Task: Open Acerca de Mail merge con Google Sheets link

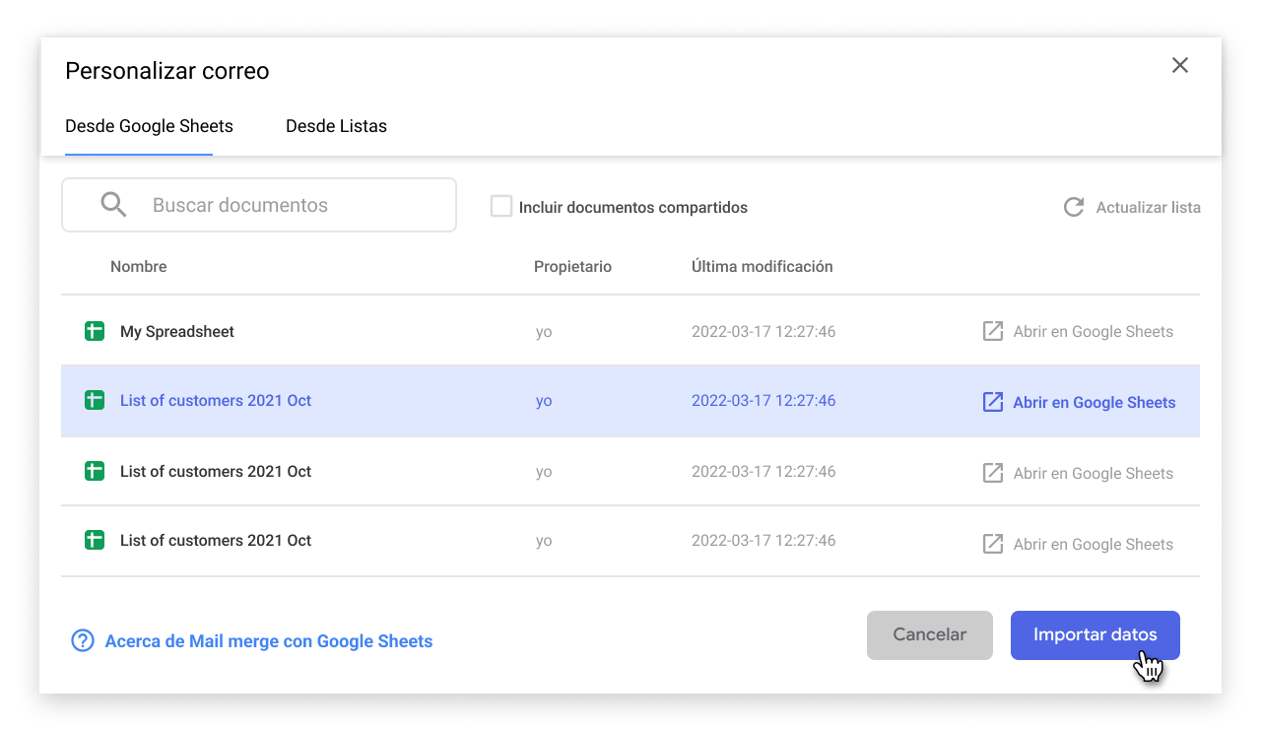Action: point(268,640)
